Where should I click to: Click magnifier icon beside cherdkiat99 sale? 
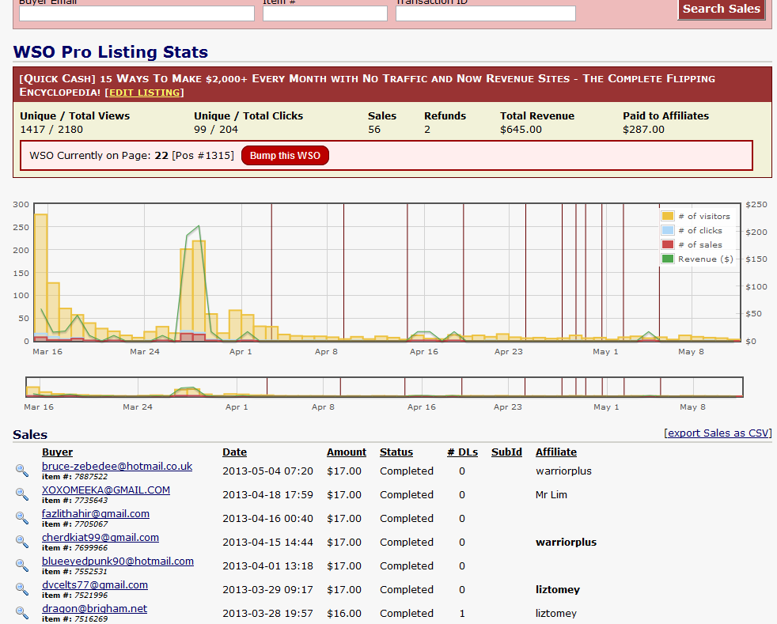22,542
